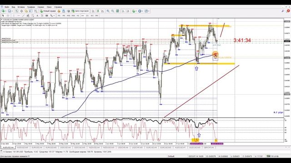Zoom out of the chart
The width and height of the screenshot is (291, 163).
coord(113,11)
